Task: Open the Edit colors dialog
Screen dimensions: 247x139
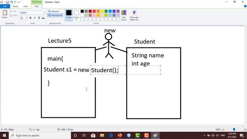Action: point(123,15)
